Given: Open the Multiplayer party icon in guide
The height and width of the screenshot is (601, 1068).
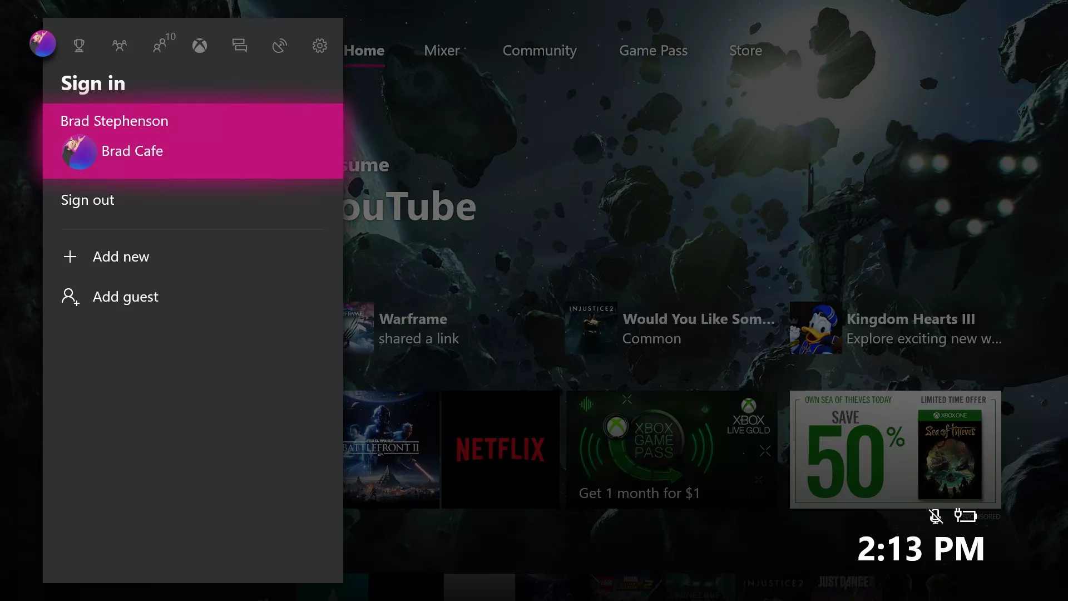Looking at the screenshot, I should pyautogui.click(x=119, y=46).
